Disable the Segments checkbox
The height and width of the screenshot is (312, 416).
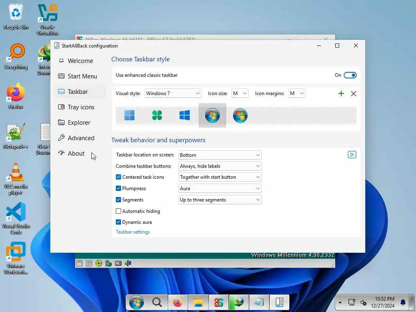pyautogui.click(x=118, y=200)
